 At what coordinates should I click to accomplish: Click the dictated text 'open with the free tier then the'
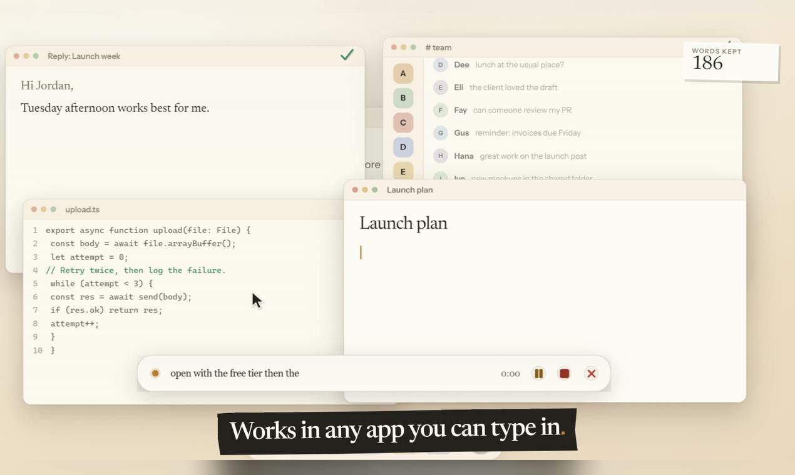pos(235,373)
